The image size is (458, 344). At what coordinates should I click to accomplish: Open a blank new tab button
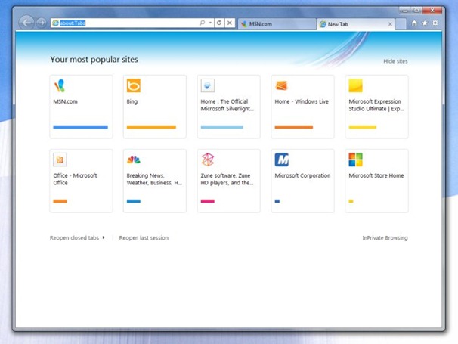tap(401, 24)
